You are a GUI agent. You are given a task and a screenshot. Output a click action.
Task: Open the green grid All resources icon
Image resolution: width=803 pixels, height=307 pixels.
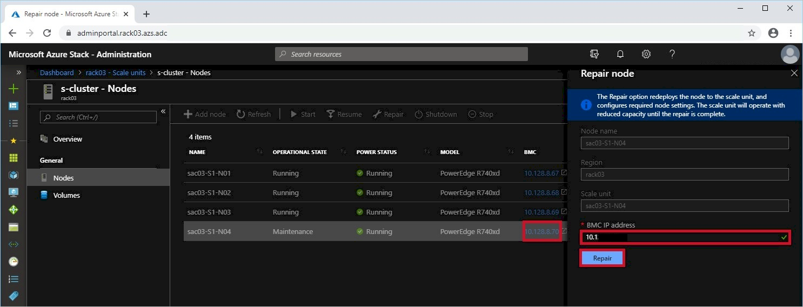14,158
